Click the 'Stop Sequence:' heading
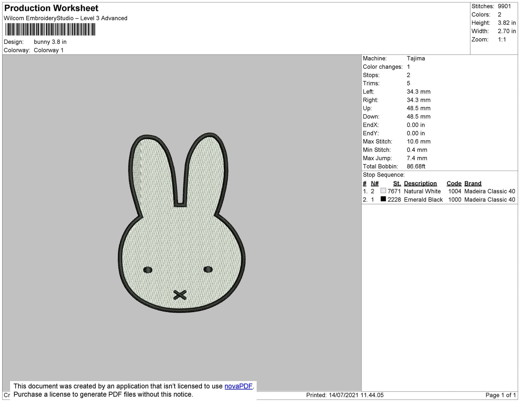 point(384,175)
